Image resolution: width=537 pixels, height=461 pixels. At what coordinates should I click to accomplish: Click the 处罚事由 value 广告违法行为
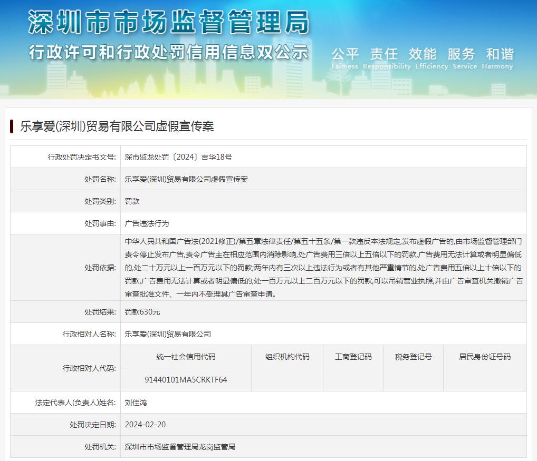coord(147,223)
